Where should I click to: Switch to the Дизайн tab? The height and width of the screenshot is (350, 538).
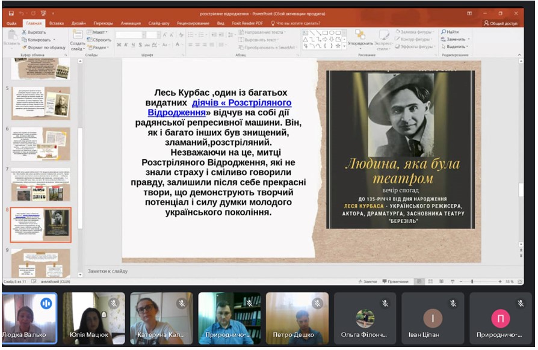pos(79,23)
